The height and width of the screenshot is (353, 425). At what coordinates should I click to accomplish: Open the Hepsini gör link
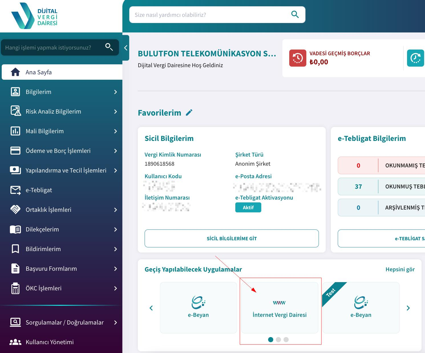400,269
